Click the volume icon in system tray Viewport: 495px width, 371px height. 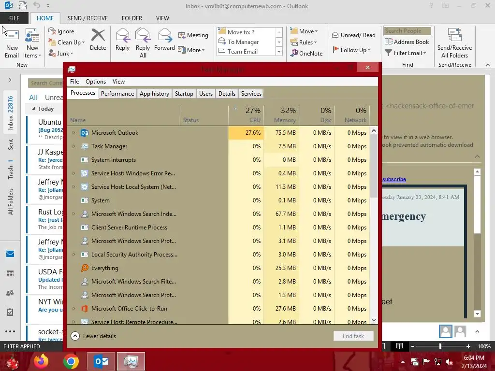click(449, 362)
